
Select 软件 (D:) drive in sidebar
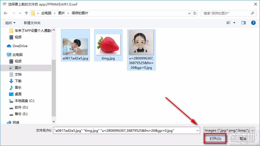pos(18,107)
